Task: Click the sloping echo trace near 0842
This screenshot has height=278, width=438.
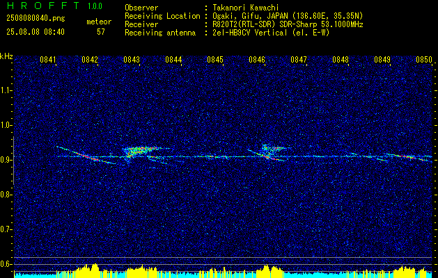Action: coord(86,155)
